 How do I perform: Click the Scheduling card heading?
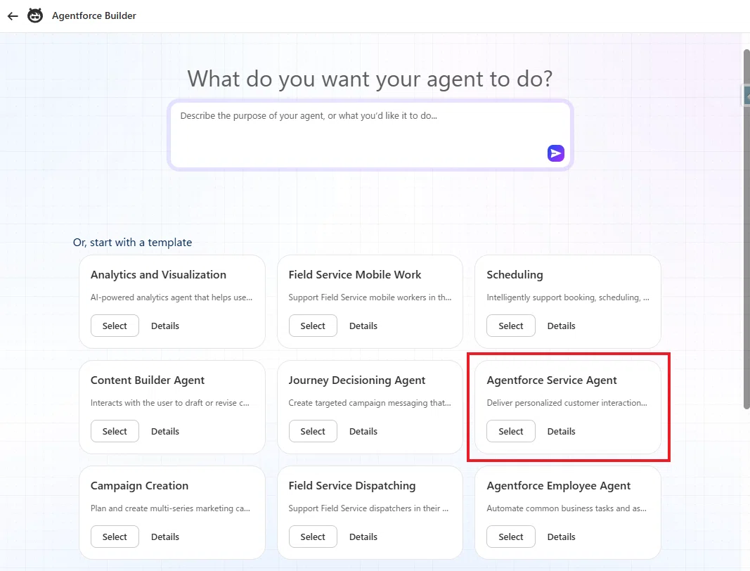[x=515, y=275]
